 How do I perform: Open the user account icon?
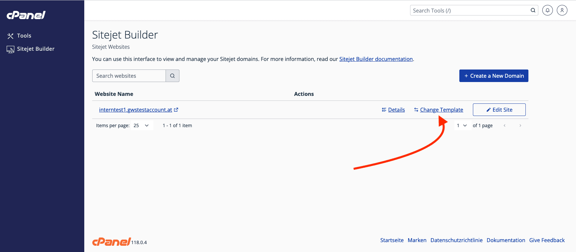[x=562, y=11]
